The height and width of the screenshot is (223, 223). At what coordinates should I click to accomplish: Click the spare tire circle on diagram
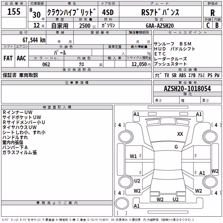pos(122,203)
